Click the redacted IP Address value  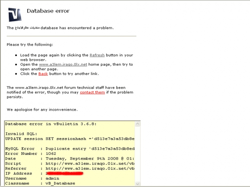[65, 173]
